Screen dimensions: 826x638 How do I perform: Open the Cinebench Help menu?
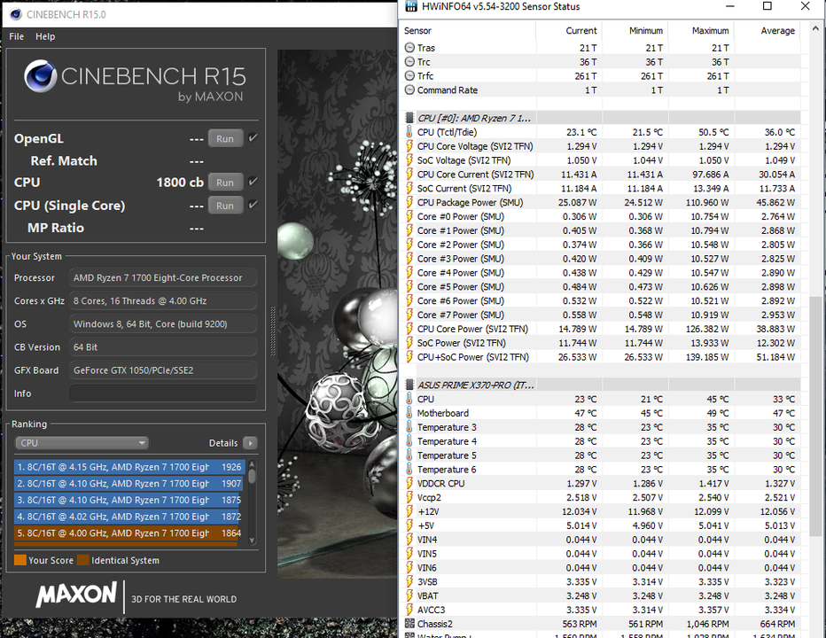click(45, 36)
